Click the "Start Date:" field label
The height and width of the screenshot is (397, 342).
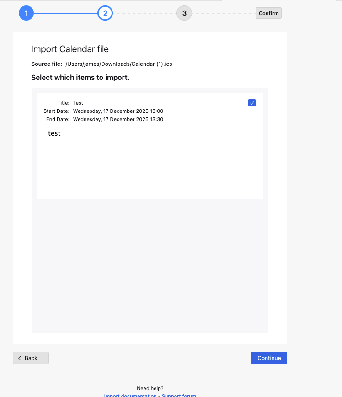tap(56, 111)
